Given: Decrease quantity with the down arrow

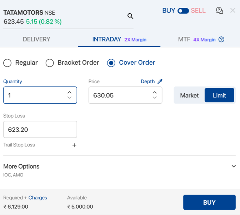Looking at the screenshot, I should tap(70, 97).
